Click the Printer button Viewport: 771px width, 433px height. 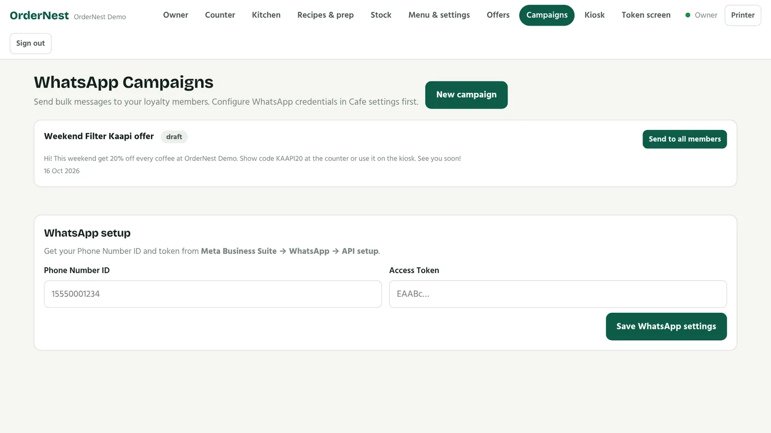point(743,15)
